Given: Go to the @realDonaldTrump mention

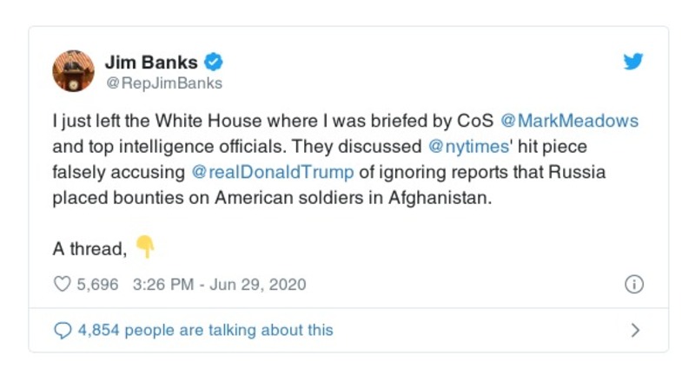Looking at the screenshot, I should pos(273,171).
